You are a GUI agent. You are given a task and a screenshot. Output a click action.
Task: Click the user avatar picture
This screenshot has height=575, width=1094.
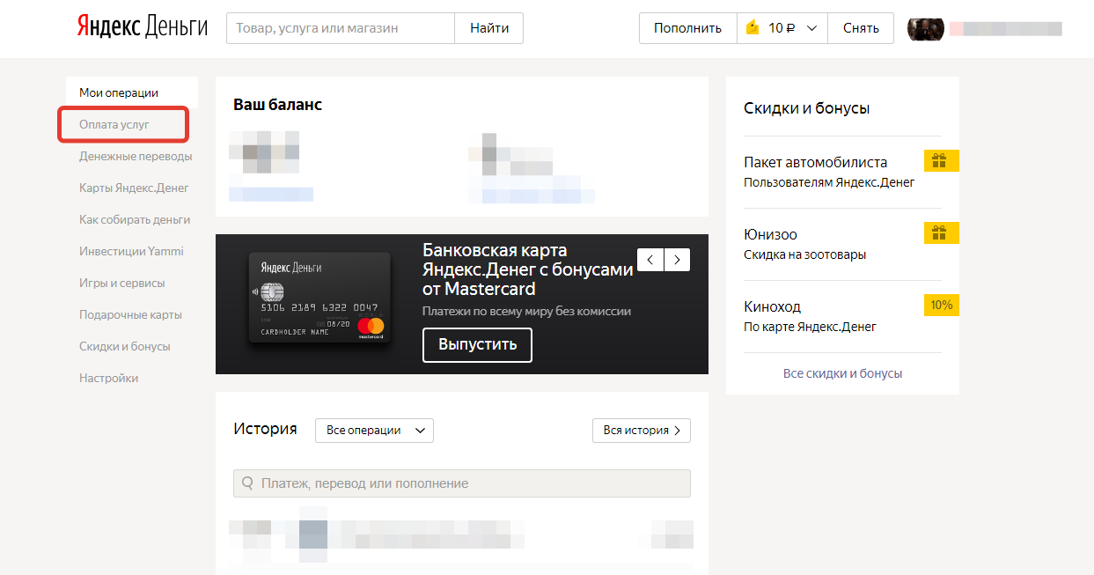925,28
